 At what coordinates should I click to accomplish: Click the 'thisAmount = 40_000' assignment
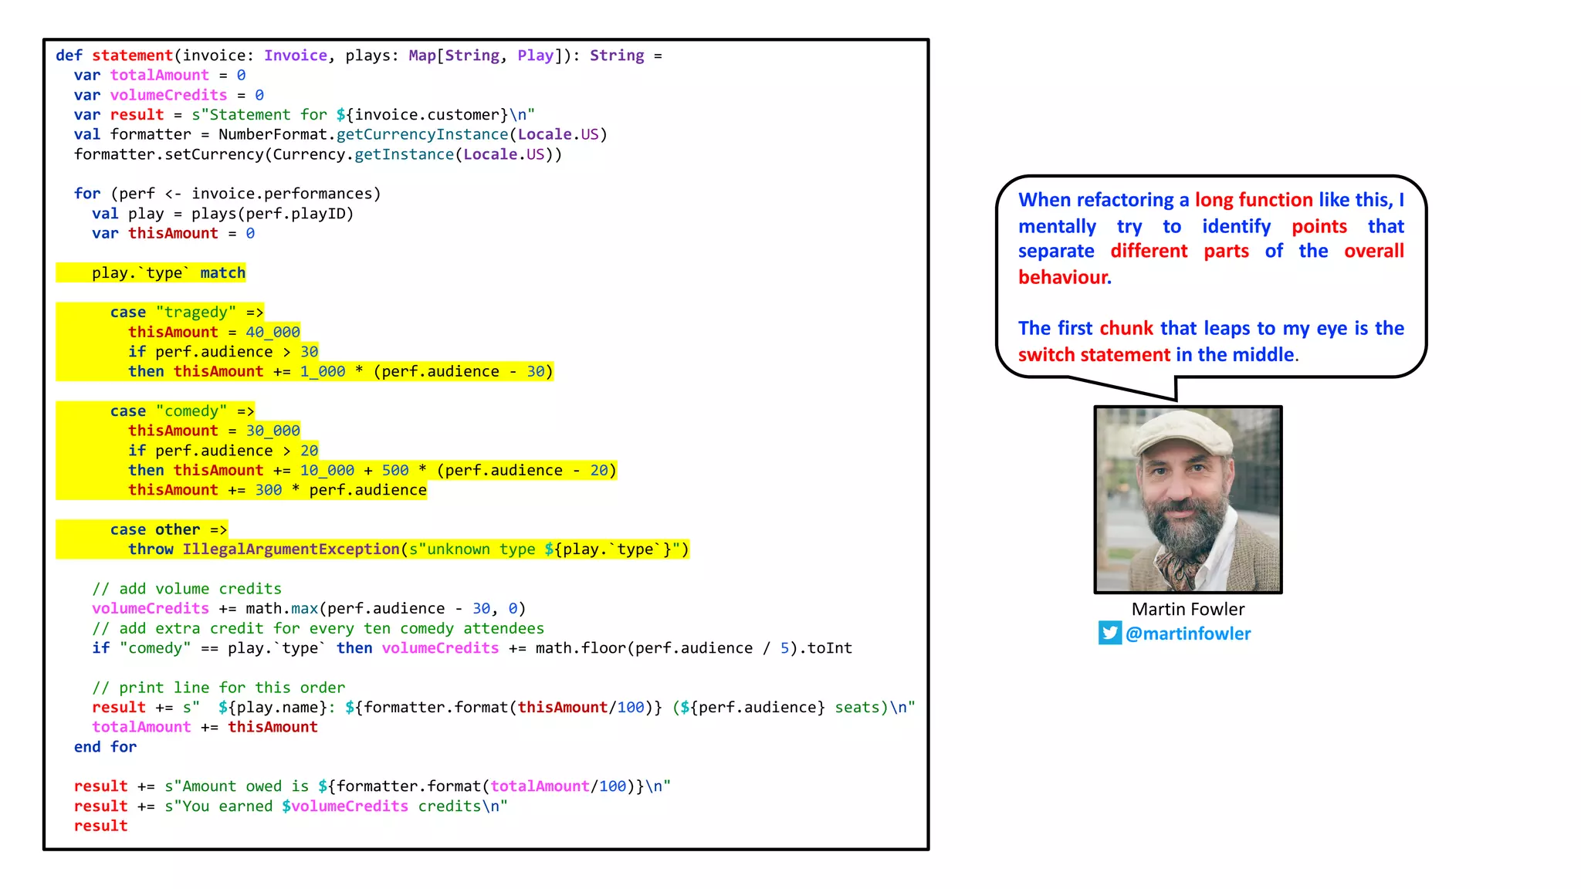click(x=214, y=332)
